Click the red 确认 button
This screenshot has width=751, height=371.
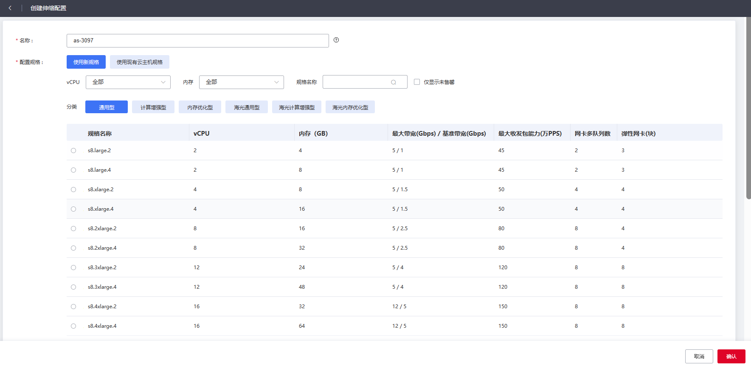click(x=731, y=356)
